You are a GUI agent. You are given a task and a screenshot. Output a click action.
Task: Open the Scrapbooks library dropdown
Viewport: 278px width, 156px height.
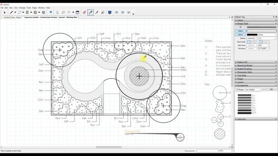[x=248, y=90]
